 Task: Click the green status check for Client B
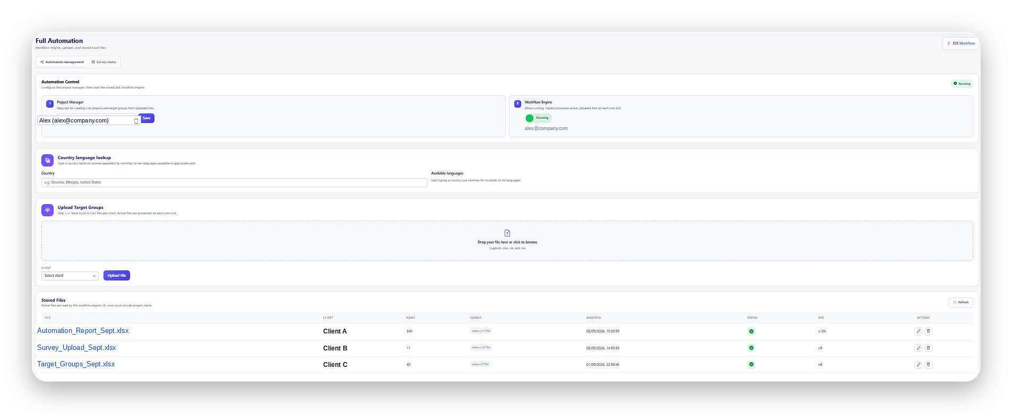tap(751, 348)
